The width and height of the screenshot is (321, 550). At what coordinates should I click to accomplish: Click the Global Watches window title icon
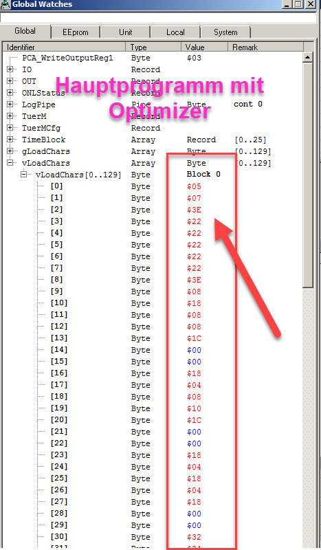[x=5, y=5]
